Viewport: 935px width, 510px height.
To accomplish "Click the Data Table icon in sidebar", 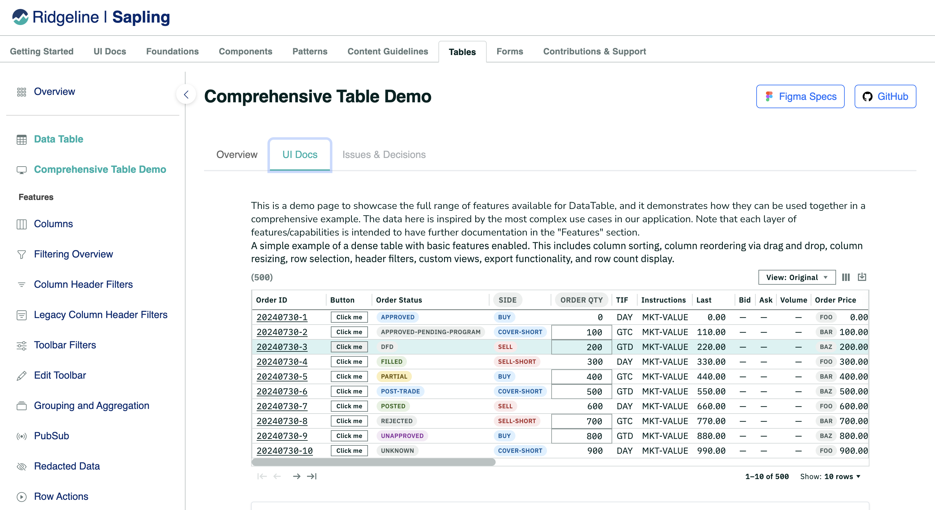I will pyautogui.click(x=21, y=139).
